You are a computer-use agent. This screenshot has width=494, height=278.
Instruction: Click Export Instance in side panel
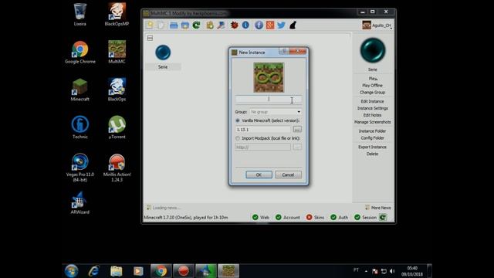(372, 147)
